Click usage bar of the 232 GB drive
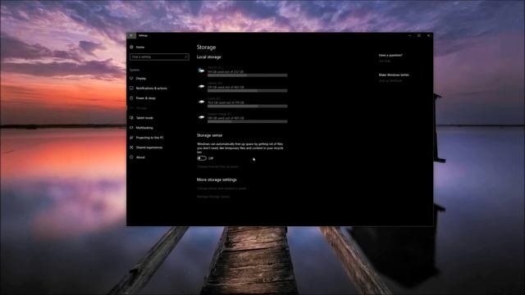Screen dimensions: 525x295 click(248, 75)
